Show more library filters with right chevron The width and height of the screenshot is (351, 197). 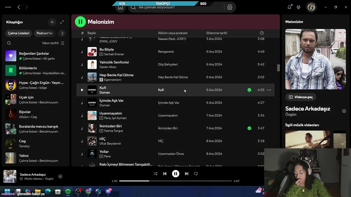[62, 33]
